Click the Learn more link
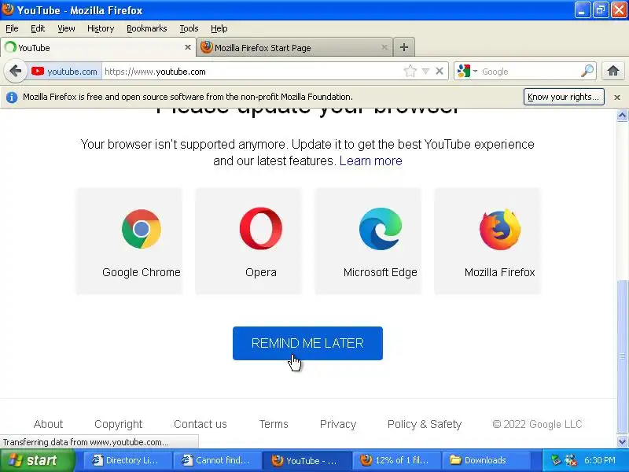 (370, 160)
